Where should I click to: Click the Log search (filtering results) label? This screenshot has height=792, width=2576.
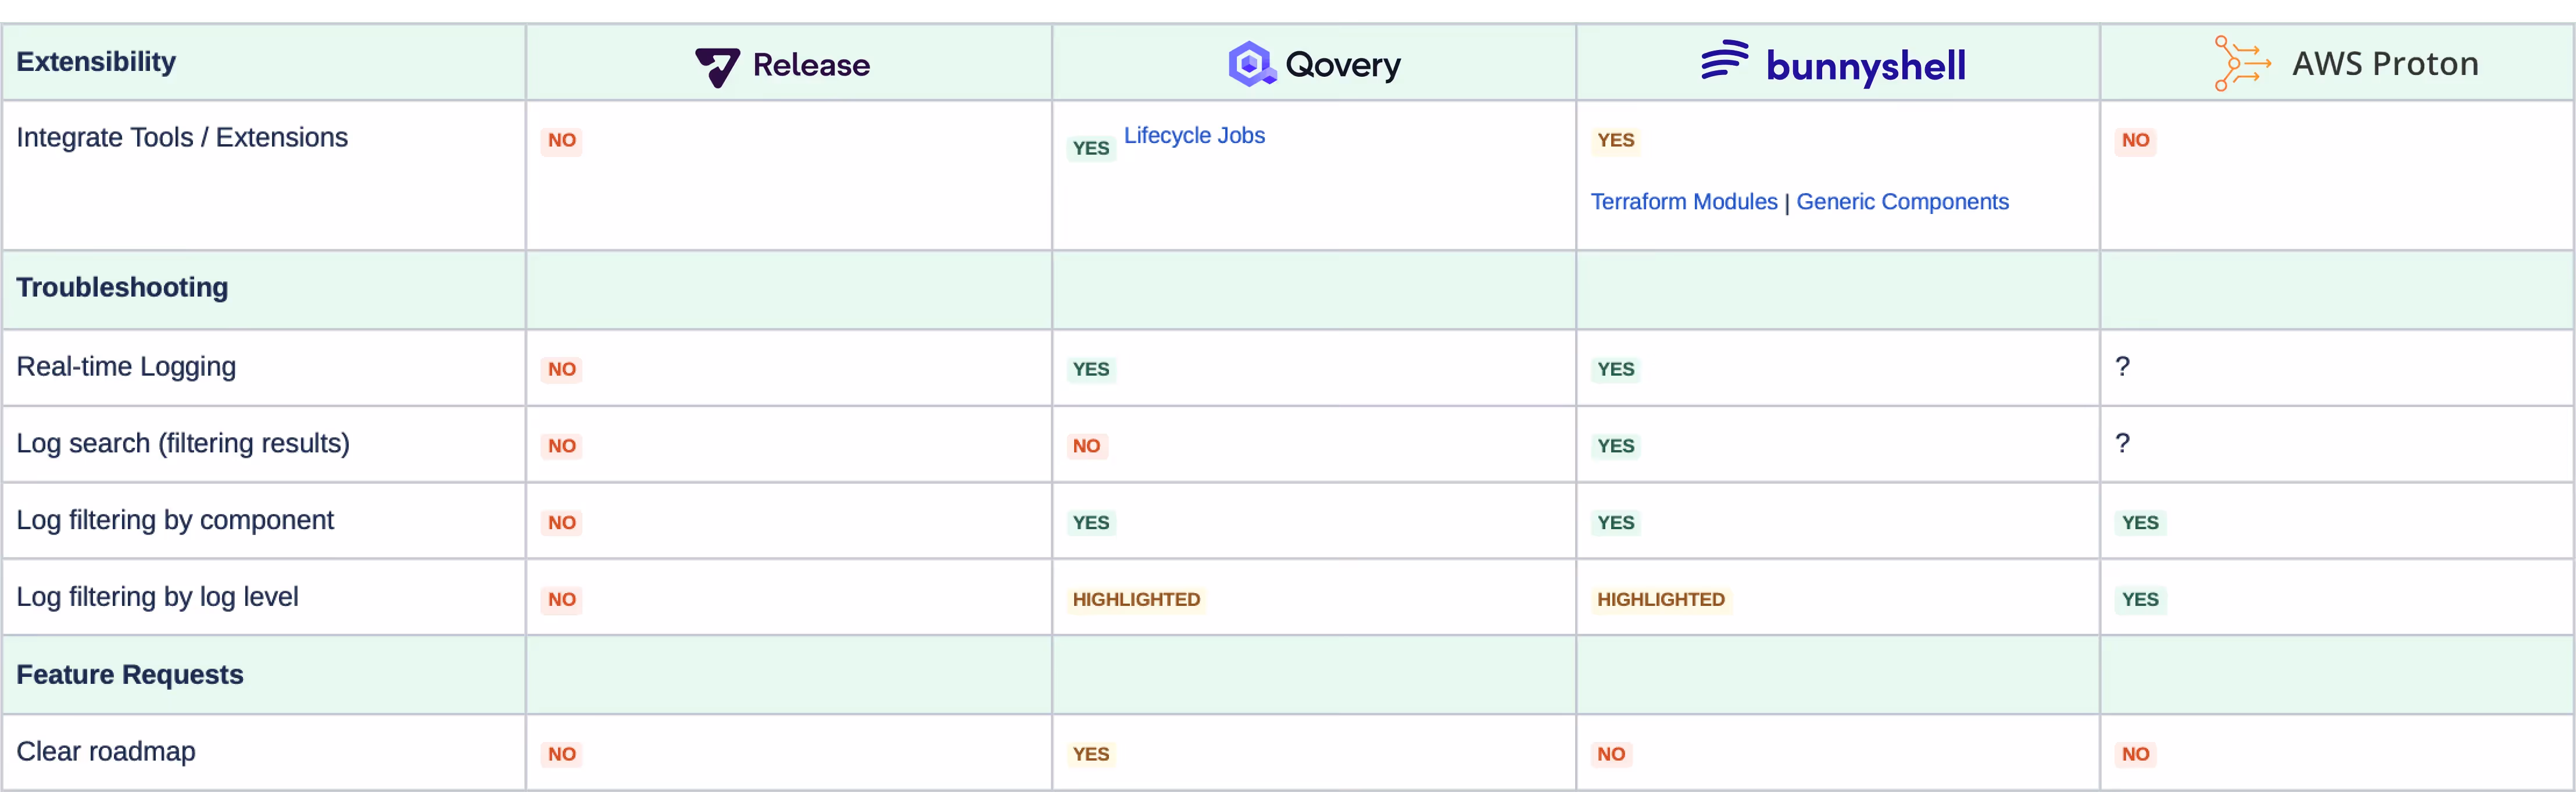pos(183,443)
